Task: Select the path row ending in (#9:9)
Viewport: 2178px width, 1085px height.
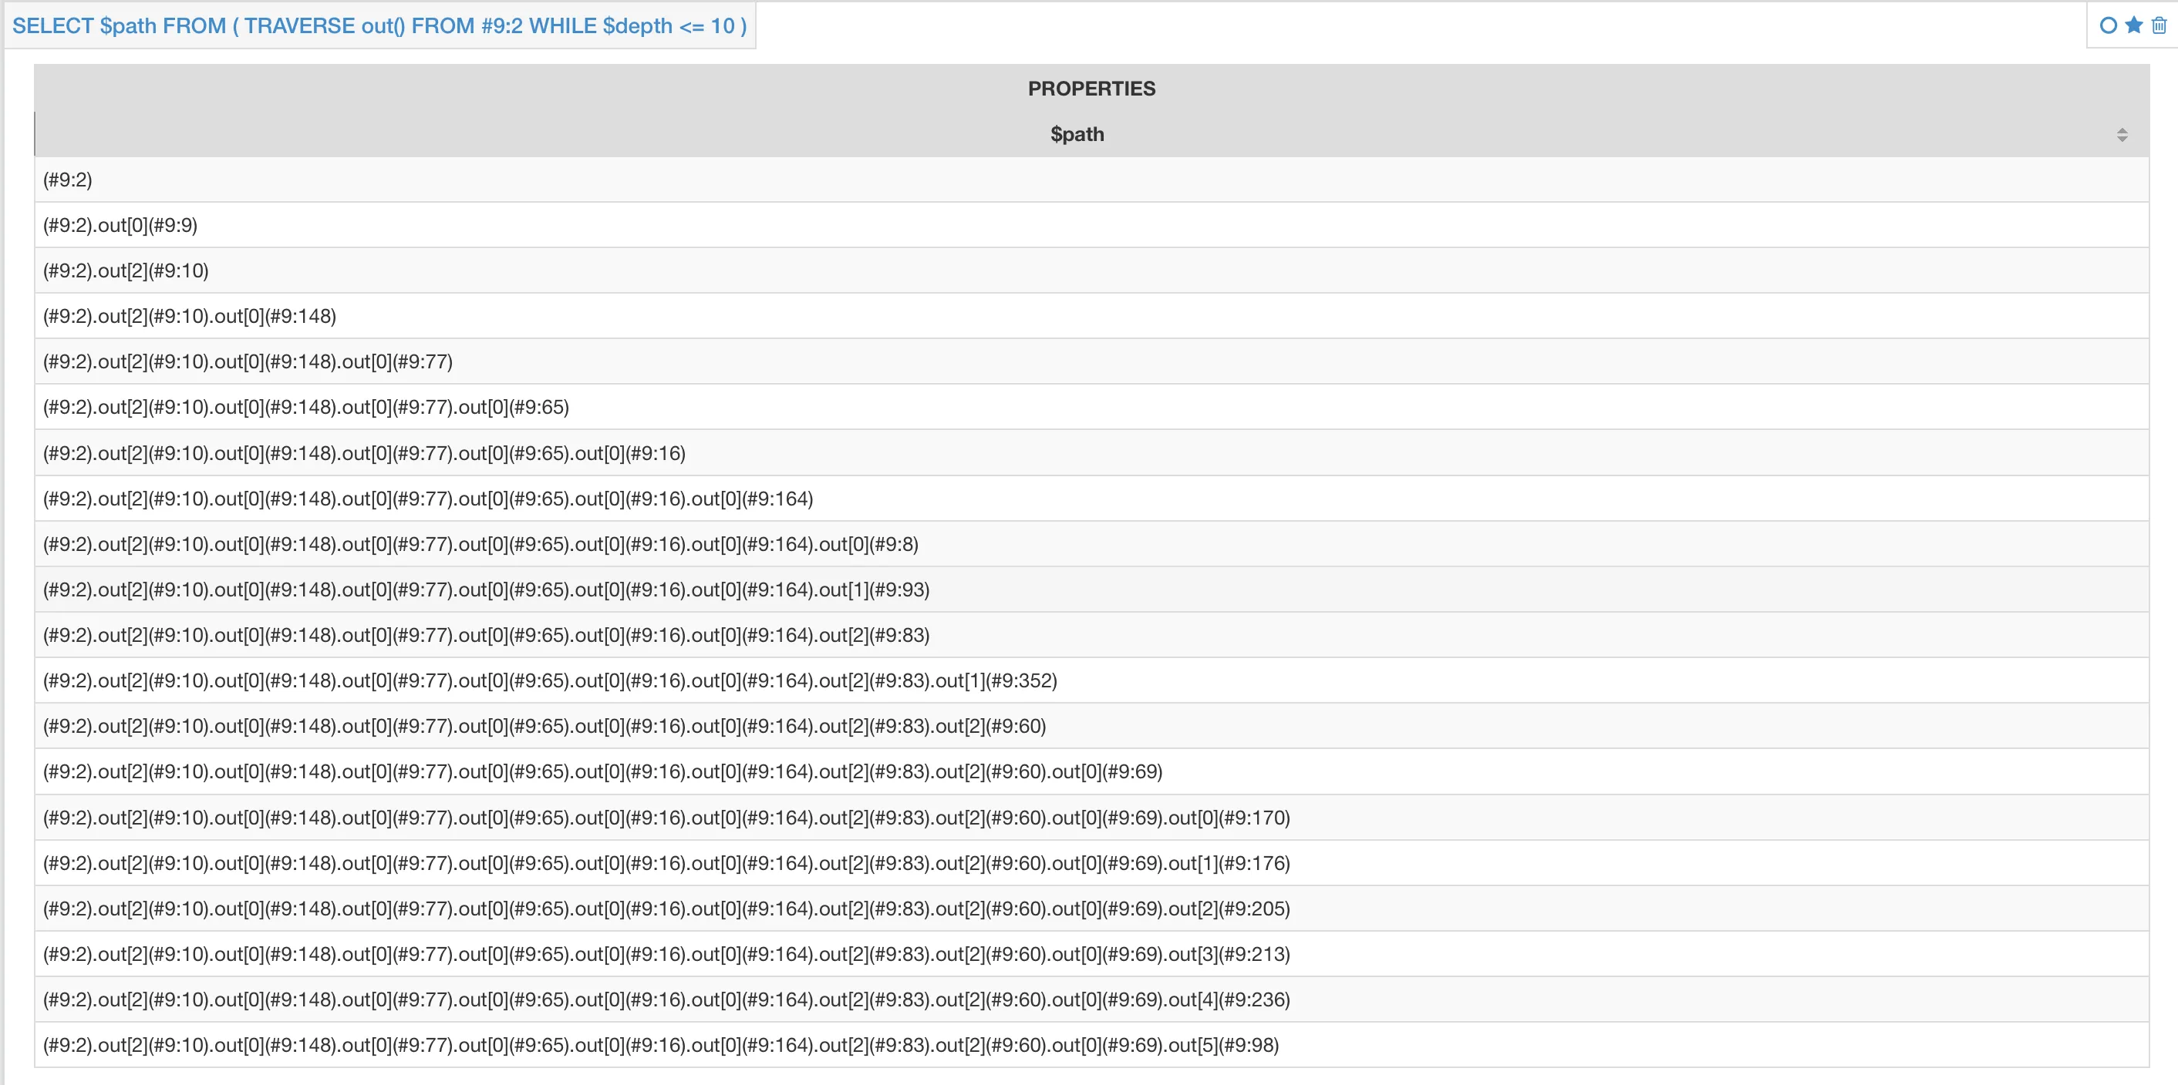Action: point(120,226)
